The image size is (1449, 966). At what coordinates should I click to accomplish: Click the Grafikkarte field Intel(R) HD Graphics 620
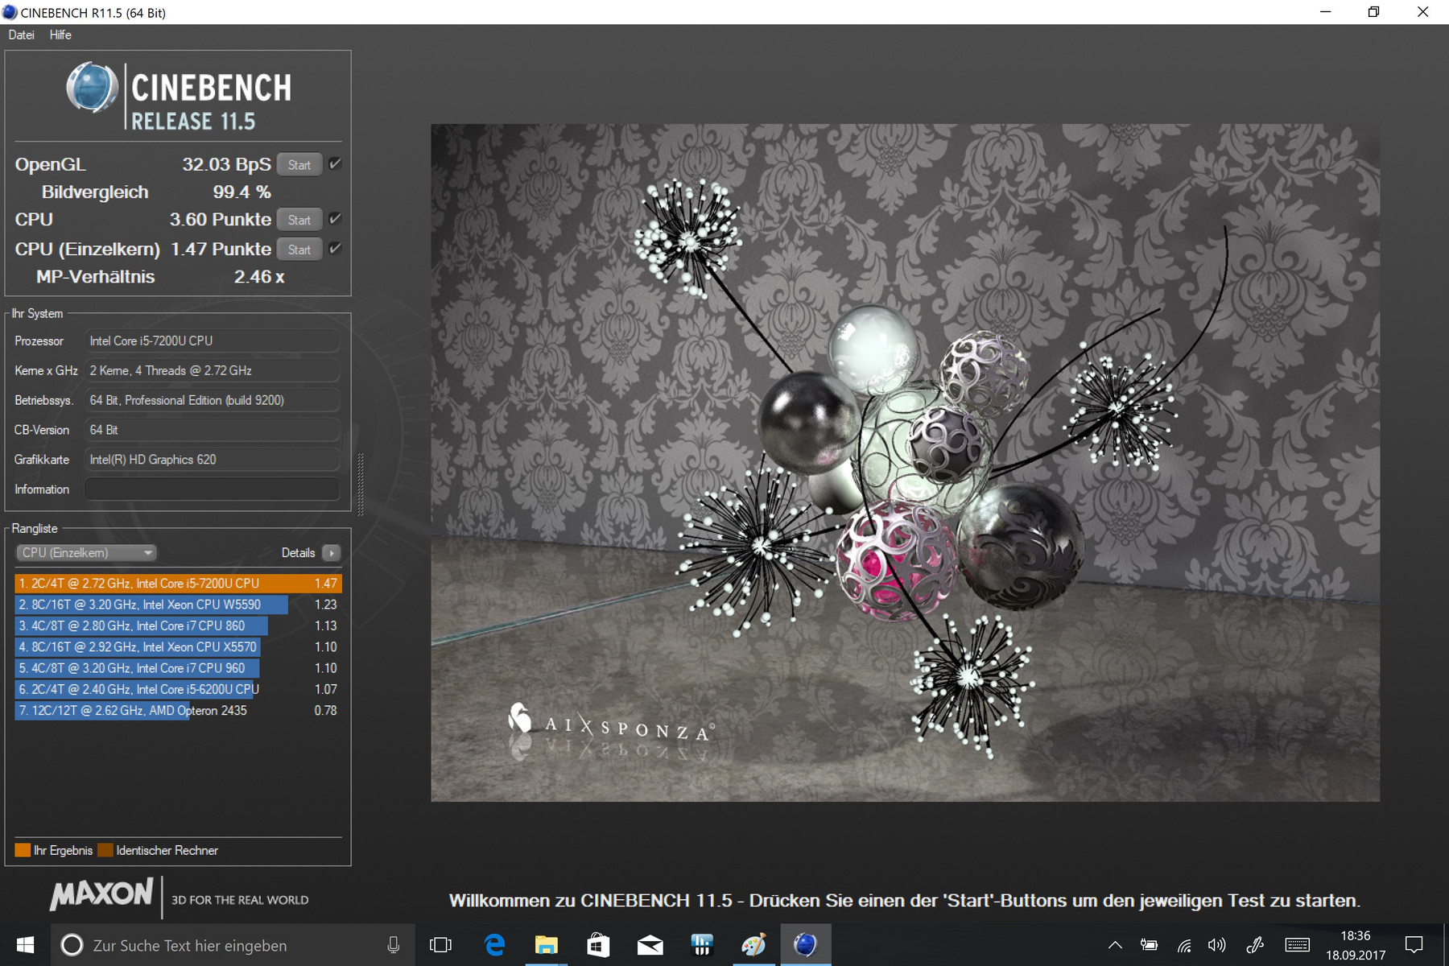click(212, 460)
